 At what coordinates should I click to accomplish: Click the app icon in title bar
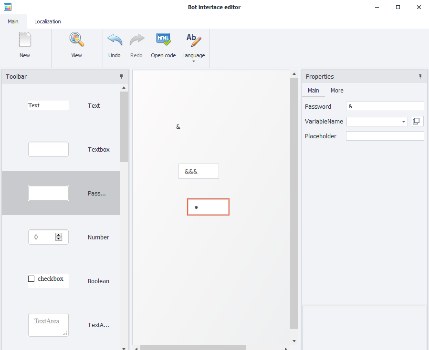coord(8,7)
